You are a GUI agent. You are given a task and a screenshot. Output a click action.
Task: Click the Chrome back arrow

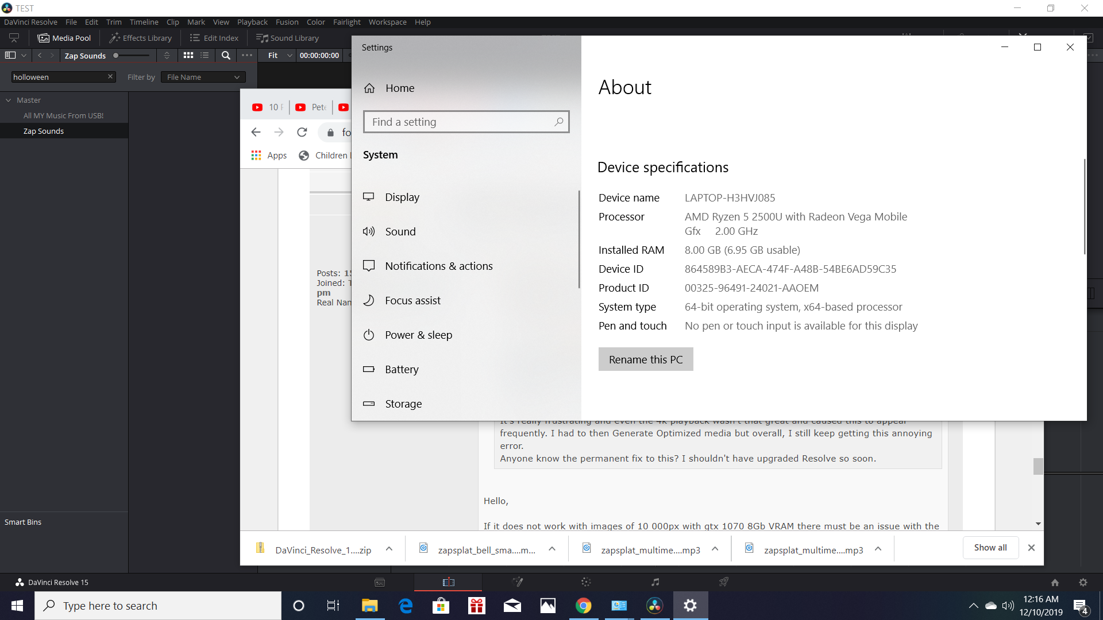click(x=256, y=132)
